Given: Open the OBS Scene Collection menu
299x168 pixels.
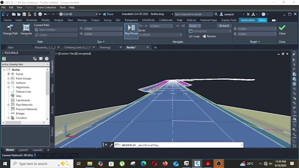Looking at the screenshot, I should [46, 7].
